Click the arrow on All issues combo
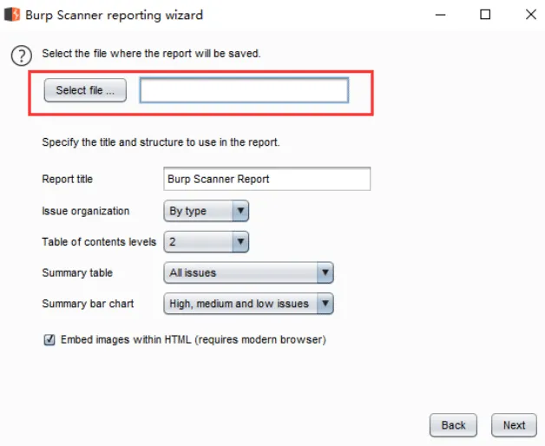Viewport: 545px width, 446px height. (x=325, y=272)
